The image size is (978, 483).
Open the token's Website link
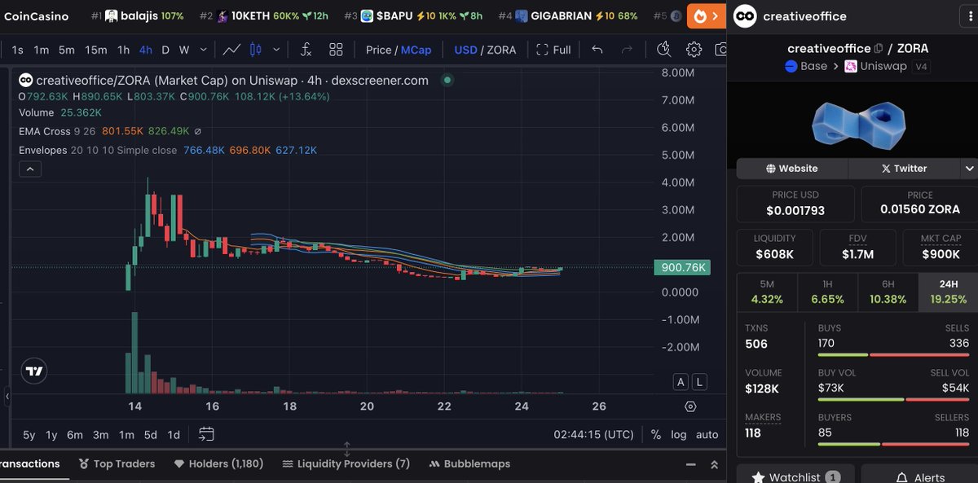tap(791, 168)
